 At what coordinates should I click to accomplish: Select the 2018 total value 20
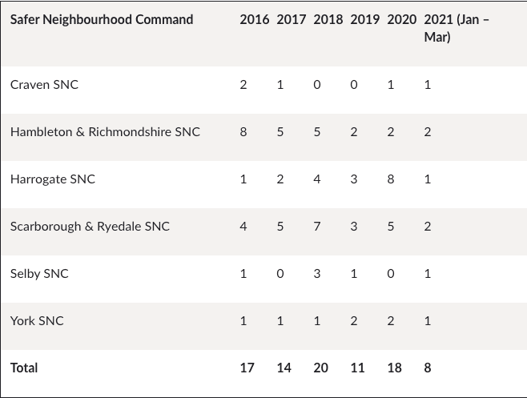point(320,368)
